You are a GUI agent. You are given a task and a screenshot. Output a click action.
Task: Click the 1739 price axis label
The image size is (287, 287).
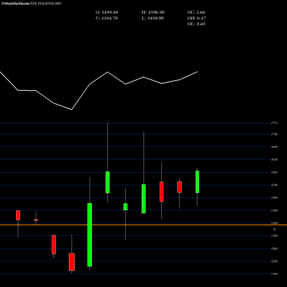[x=274, y=134]
